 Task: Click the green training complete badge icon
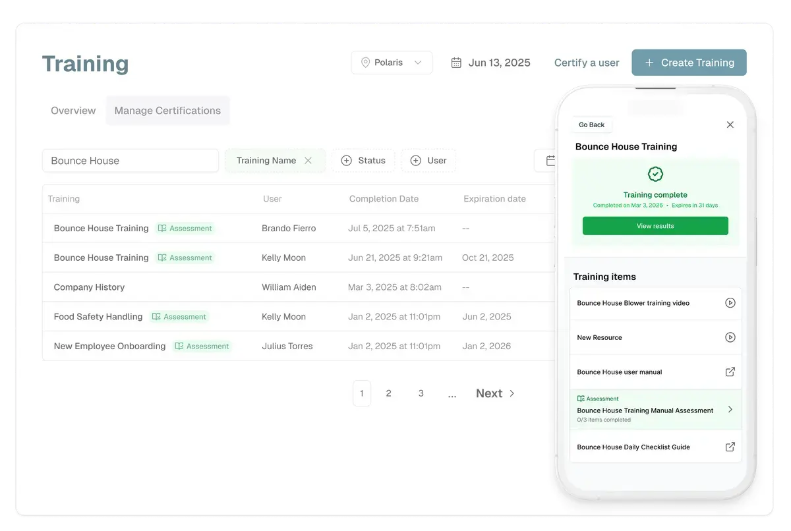tap(655, 175)
